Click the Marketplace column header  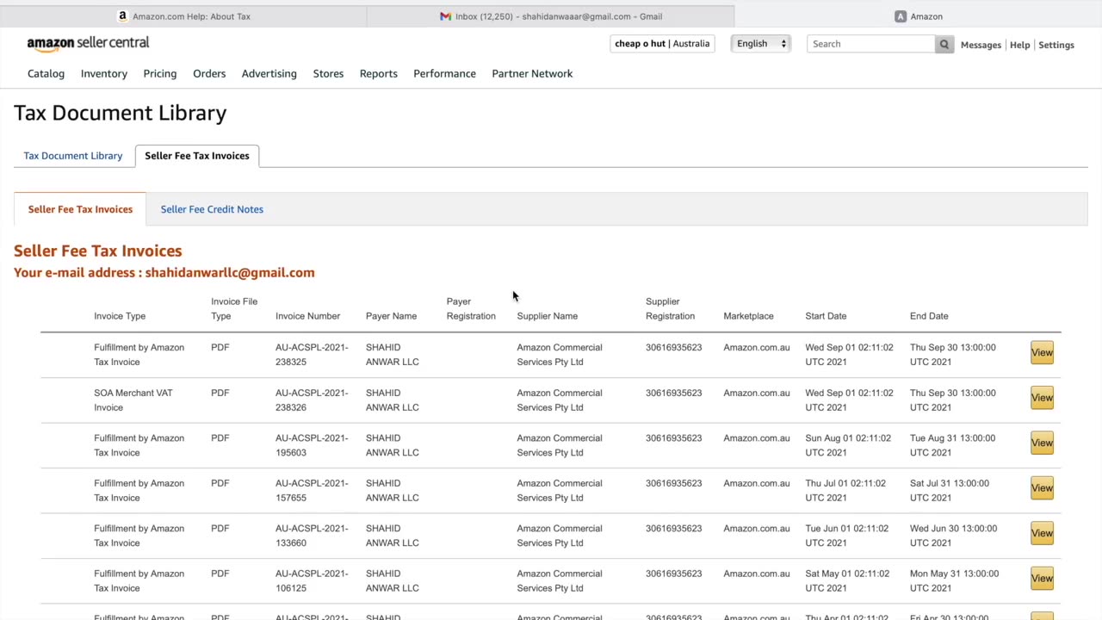coord(748,316)
